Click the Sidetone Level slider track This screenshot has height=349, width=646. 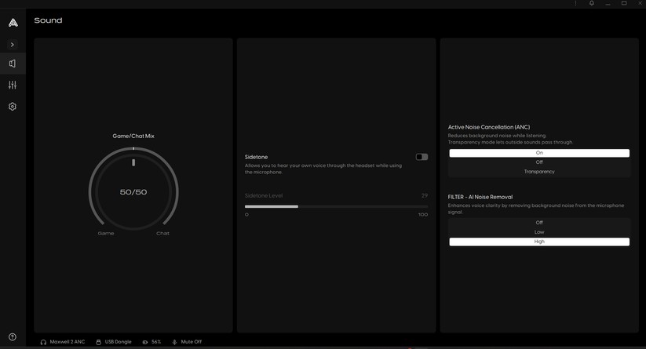(336, 206)
